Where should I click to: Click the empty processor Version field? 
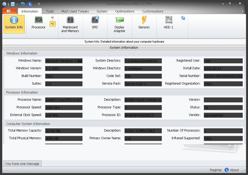coord(223,100)
